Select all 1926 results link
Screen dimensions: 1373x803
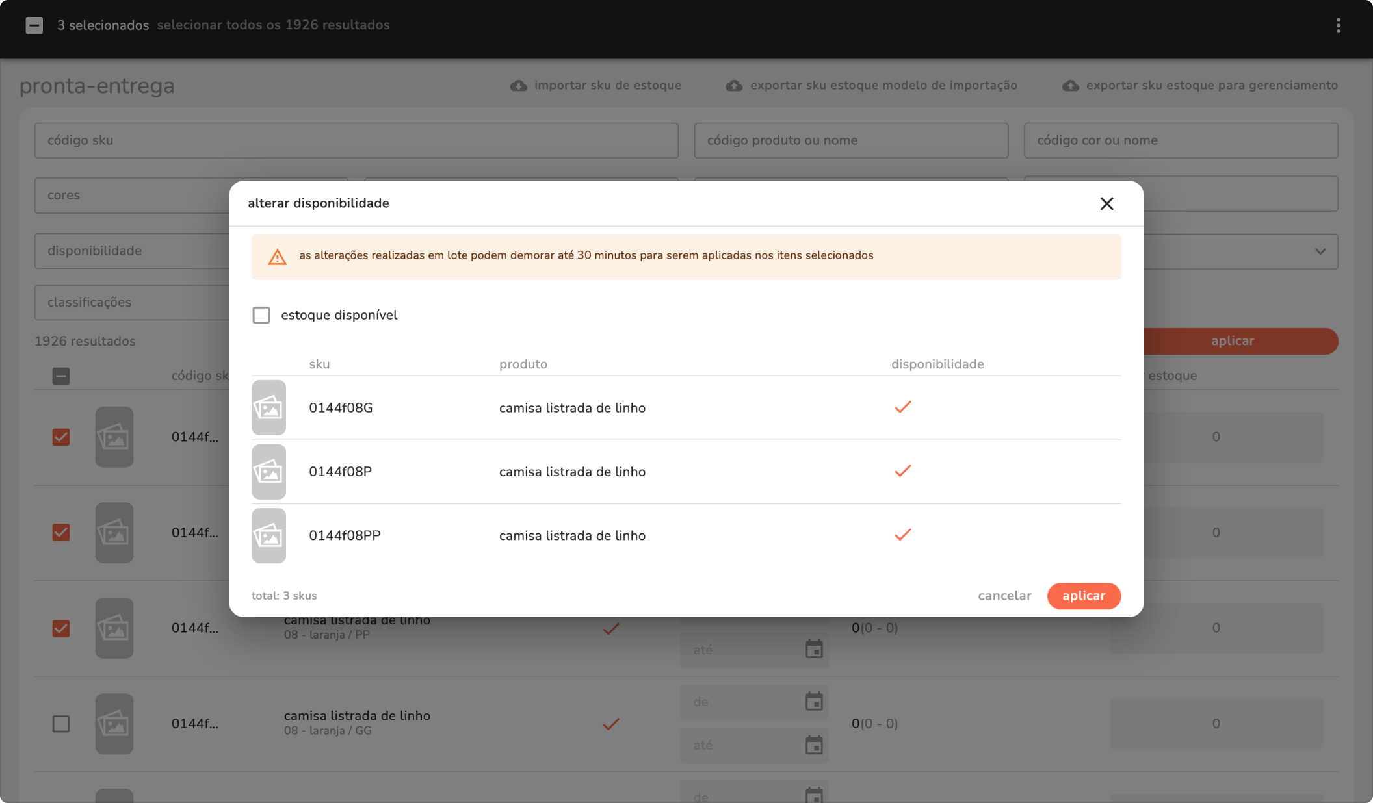coord(273,25)
